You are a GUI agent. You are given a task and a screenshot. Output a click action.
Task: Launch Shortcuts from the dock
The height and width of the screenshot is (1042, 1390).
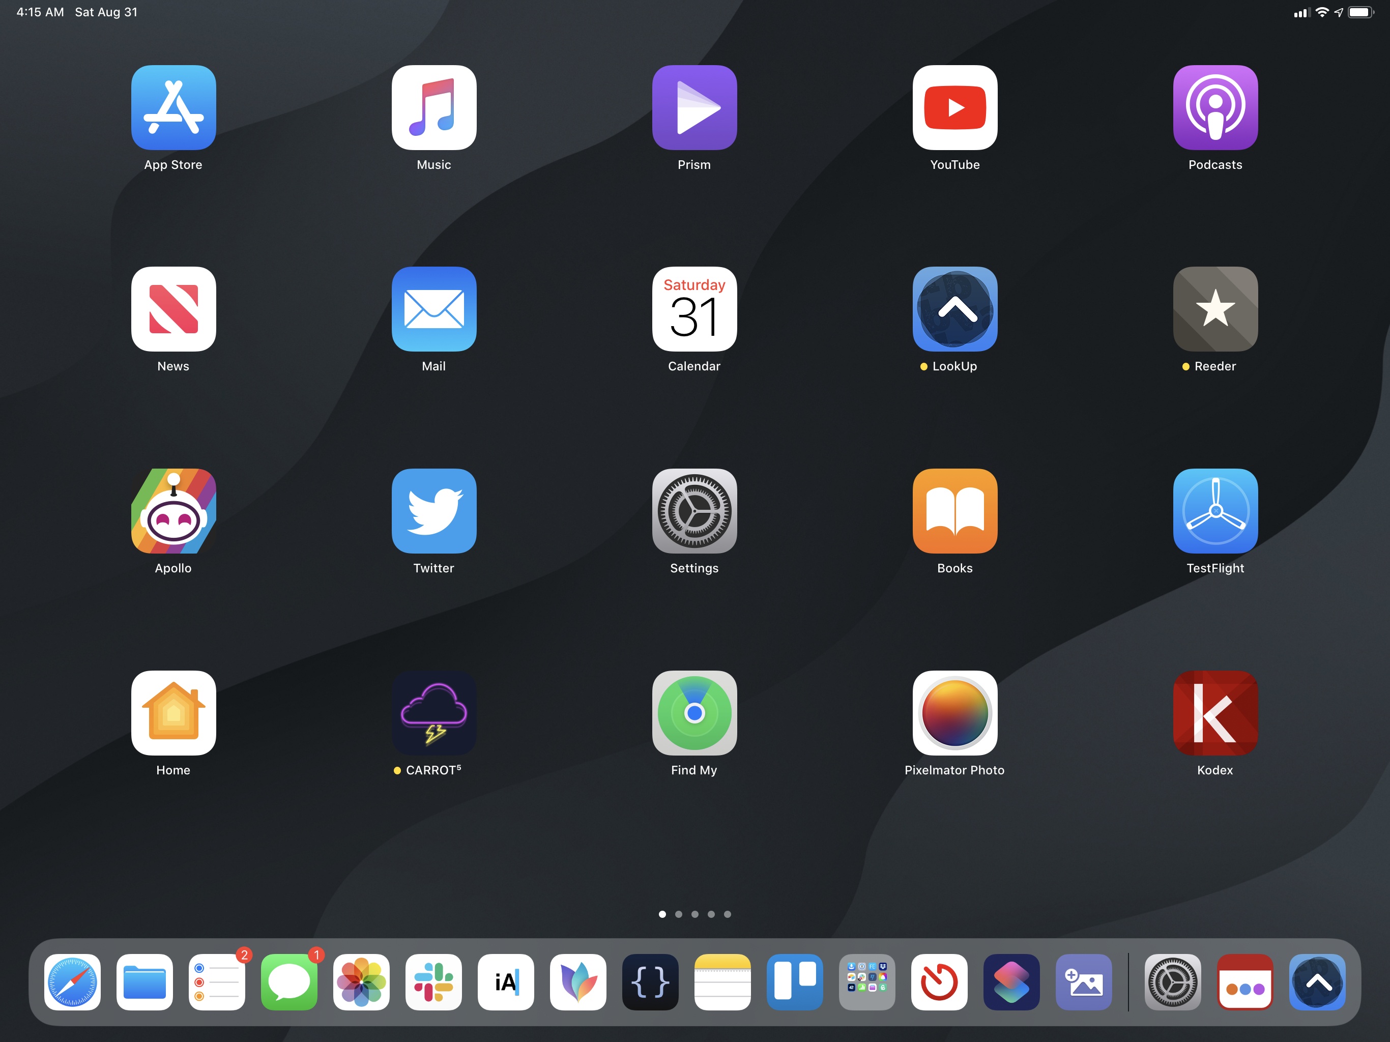coord(1011,982)
